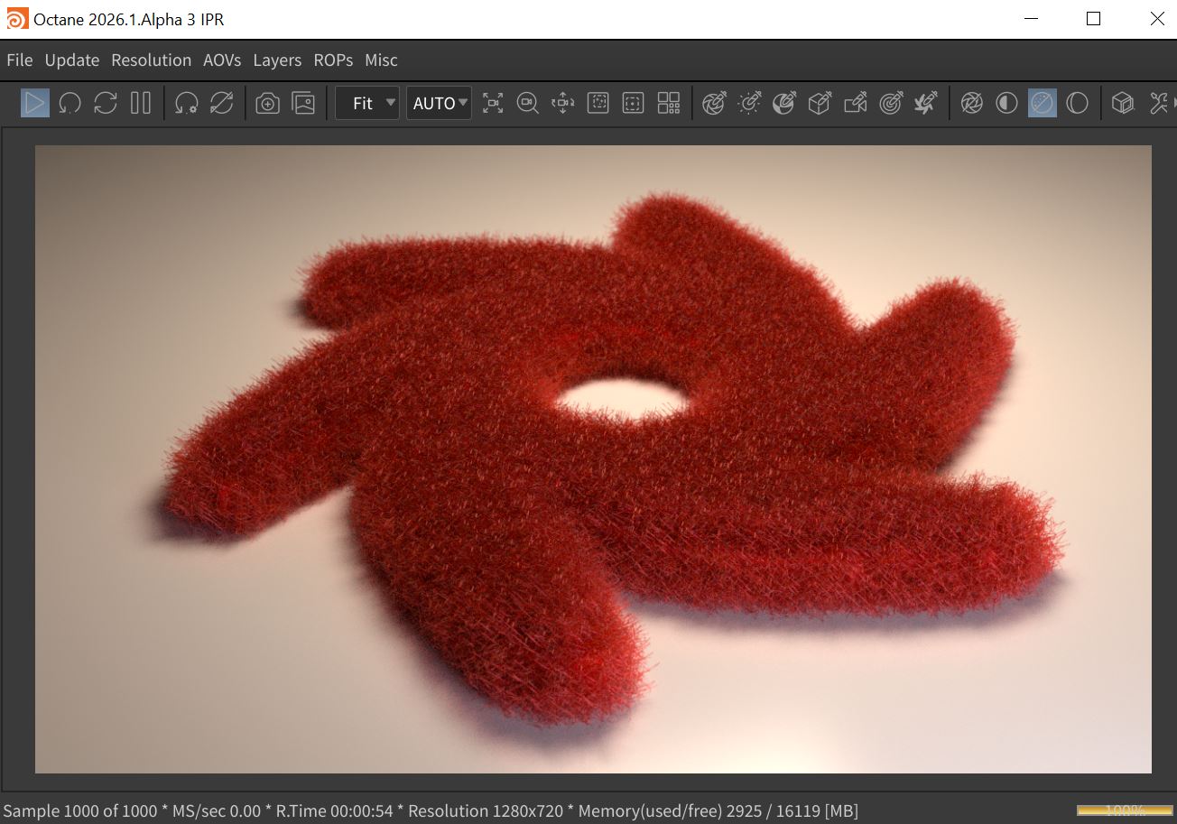Toggle the half-filled circle contrast icon
1177x824 pixels.
coord(1006,104)
